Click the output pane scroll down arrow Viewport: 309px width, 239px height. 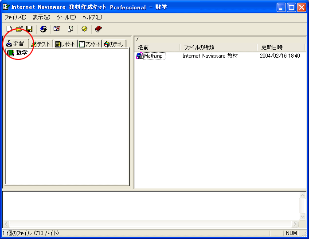(302, 216)
